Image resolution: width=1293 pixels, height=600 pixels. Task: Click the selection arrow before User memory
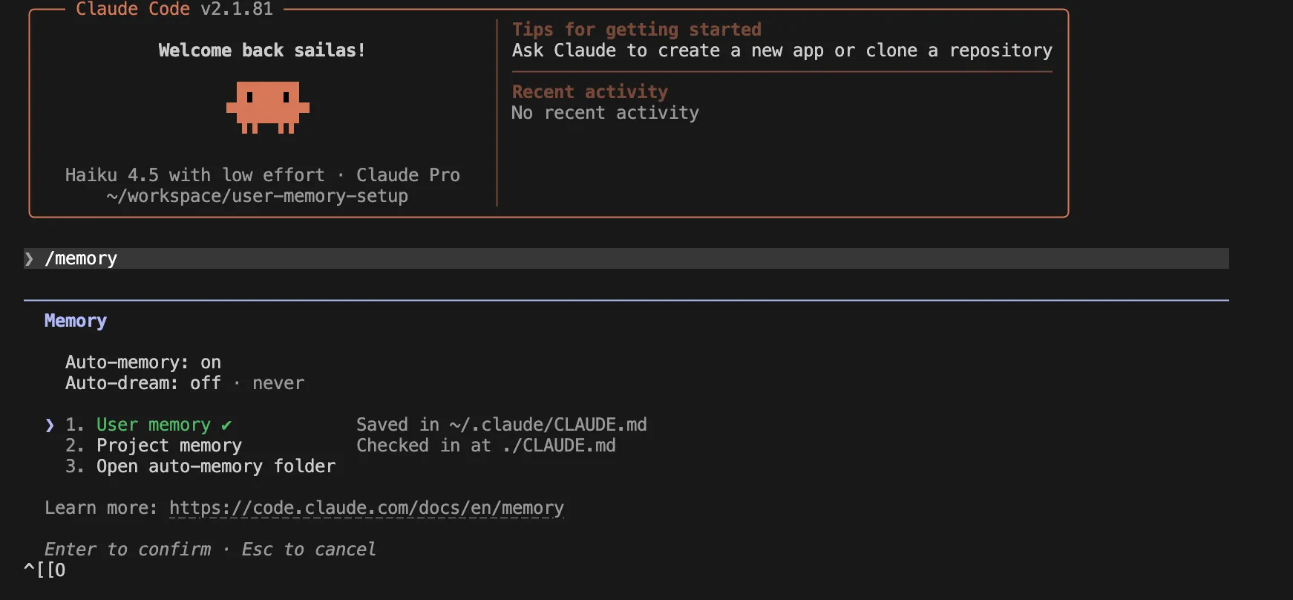tap(50, 425)
